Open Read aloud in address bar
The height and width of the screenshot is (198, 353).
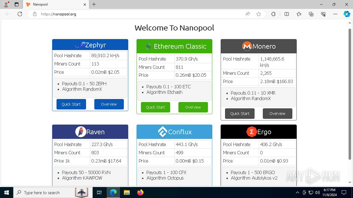(x=248, y=14)
